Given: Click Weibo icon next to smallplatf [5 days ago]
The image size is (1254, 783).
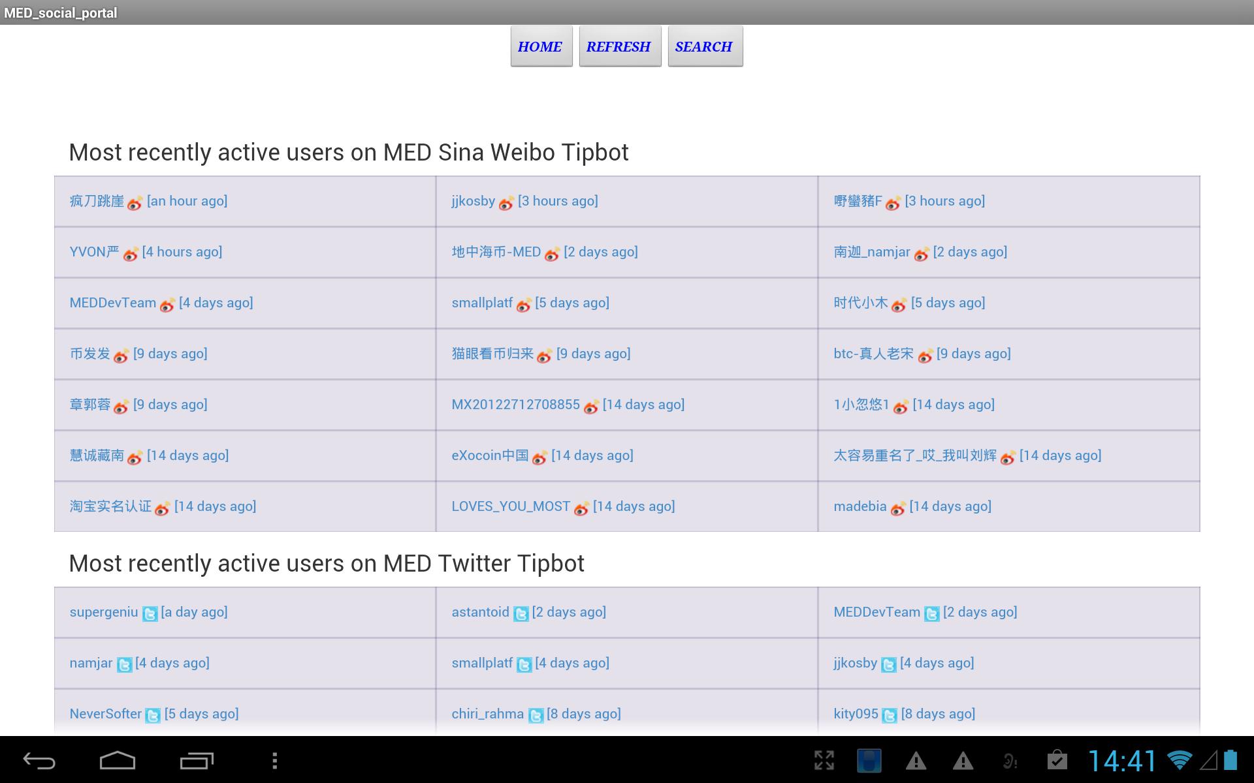Looking at the screenshot, I should click(524, 305).
